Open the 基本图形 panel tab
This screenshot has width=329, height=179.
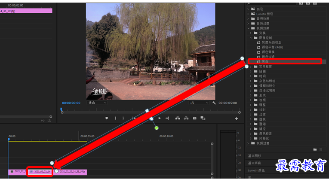point(255,156)
